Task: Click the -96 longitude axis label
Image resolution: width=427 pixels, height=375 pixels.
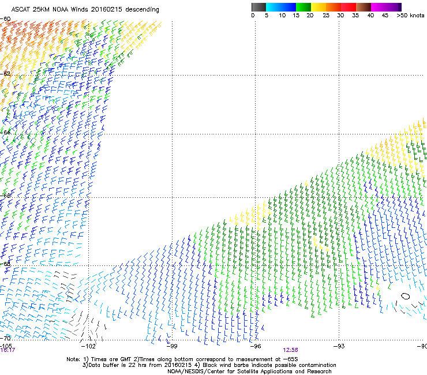Action: [256, 346]
